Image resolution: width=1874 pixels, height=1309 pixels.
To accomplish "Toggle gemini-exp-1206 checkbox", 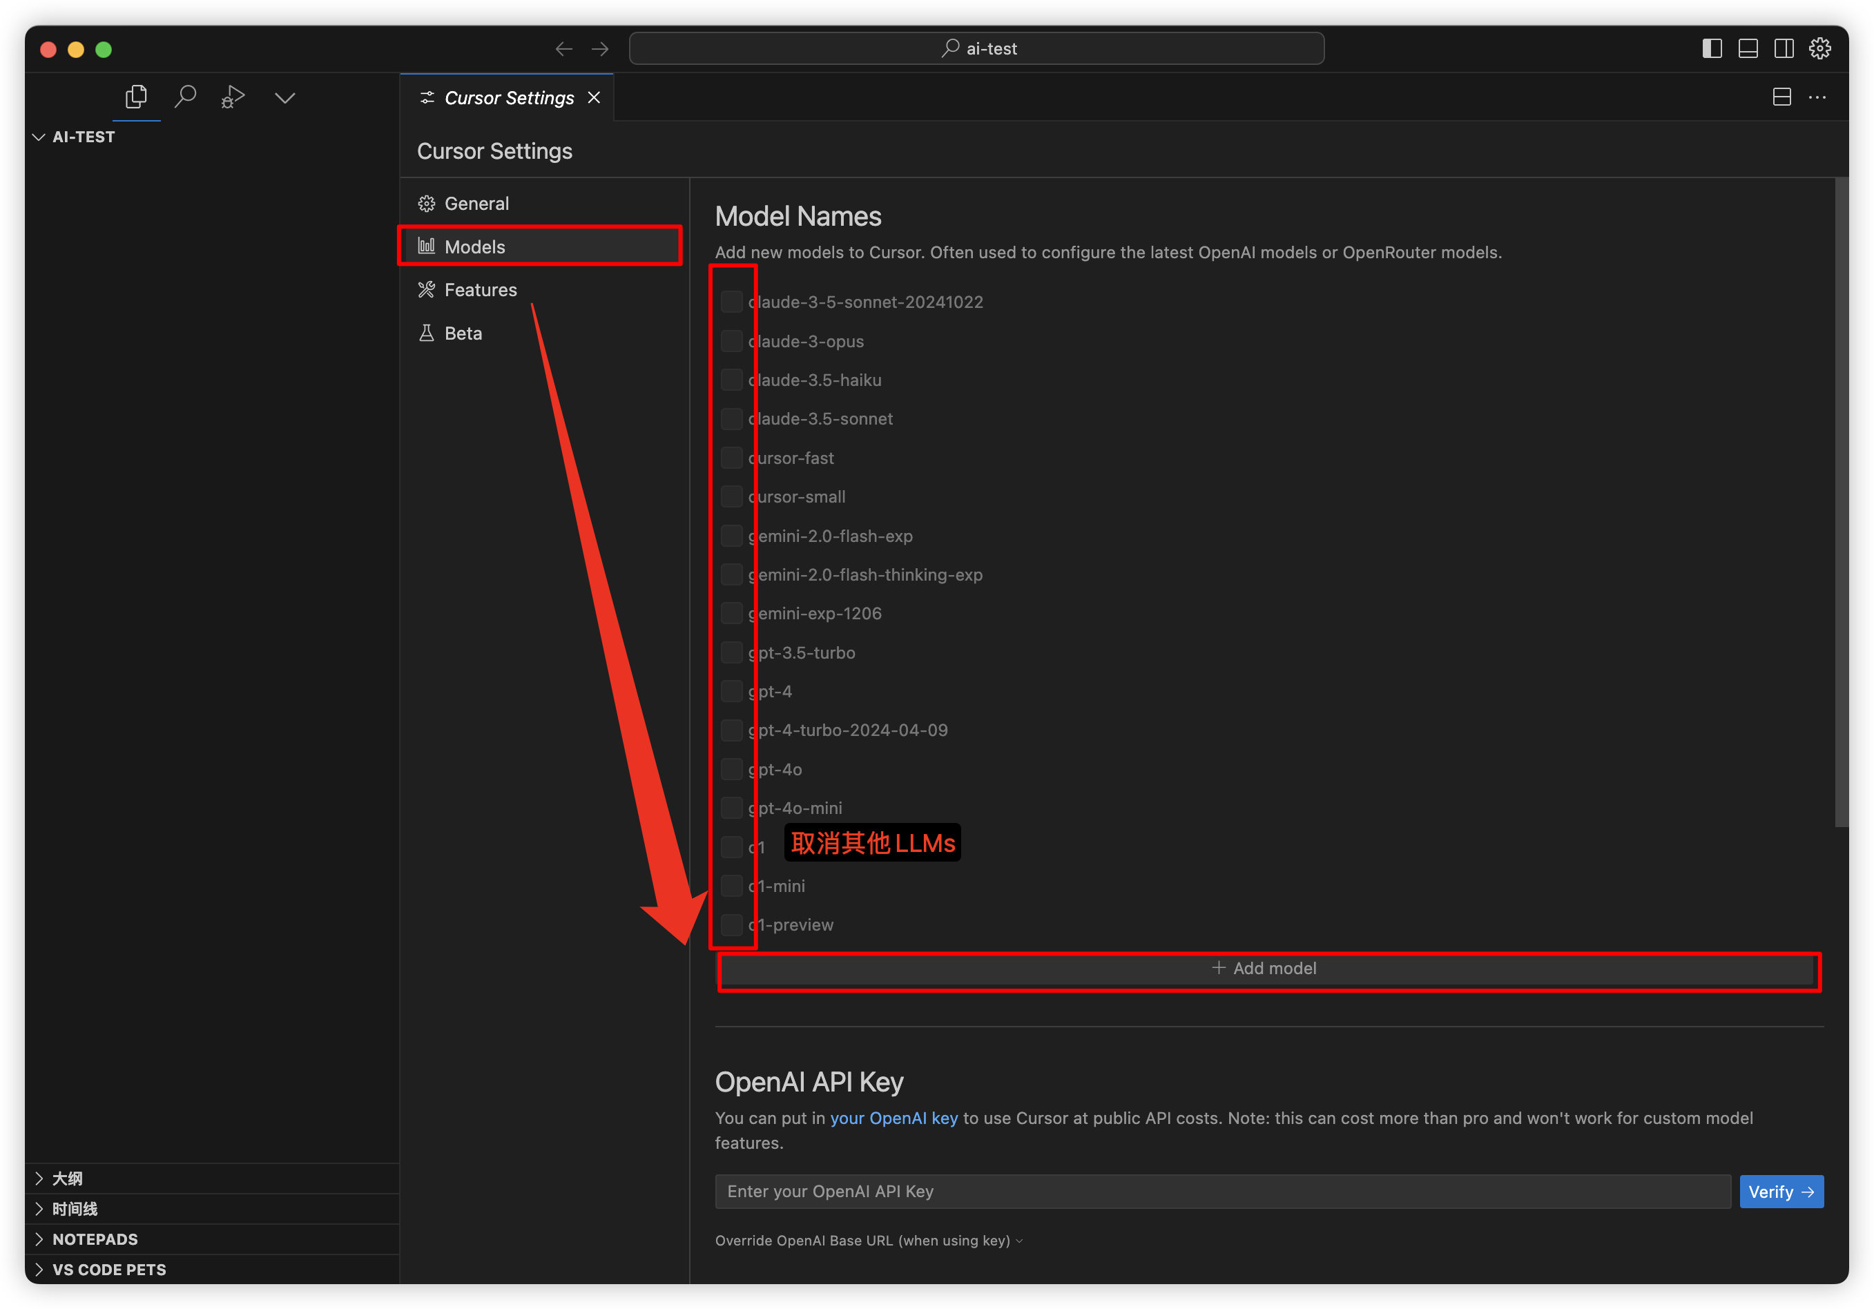I will (x=731, y=614).
